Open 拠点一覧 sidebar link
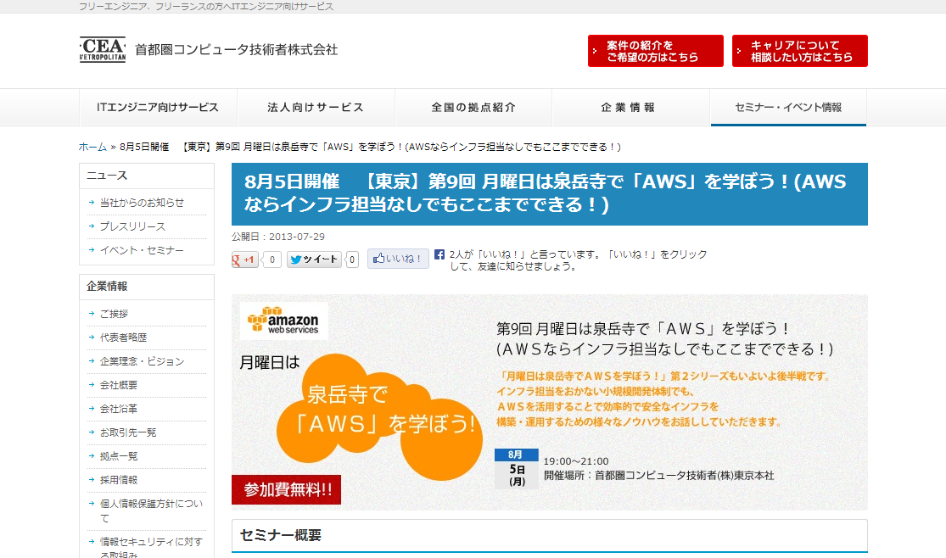Viewport: 946px width, 558px height. 119,456
